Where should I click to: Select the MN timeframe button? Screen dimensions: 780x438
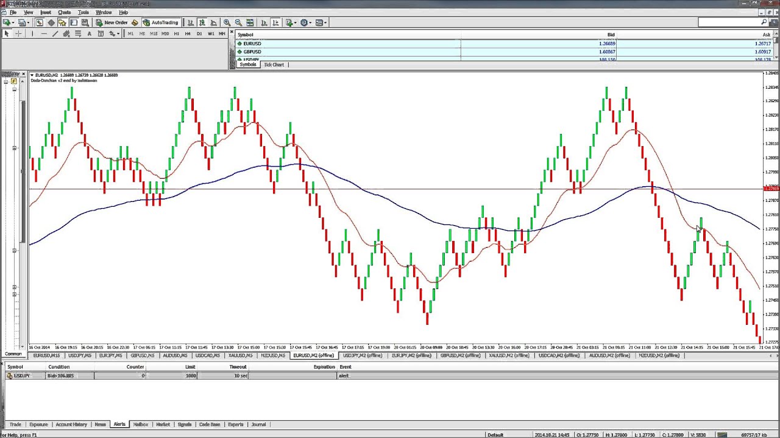(221, 33)
